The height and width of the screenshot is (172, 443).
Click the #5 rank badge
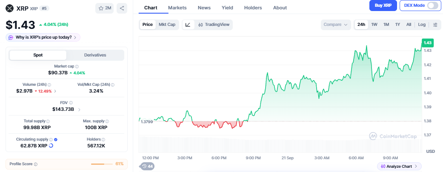click(x=44, y=8)
